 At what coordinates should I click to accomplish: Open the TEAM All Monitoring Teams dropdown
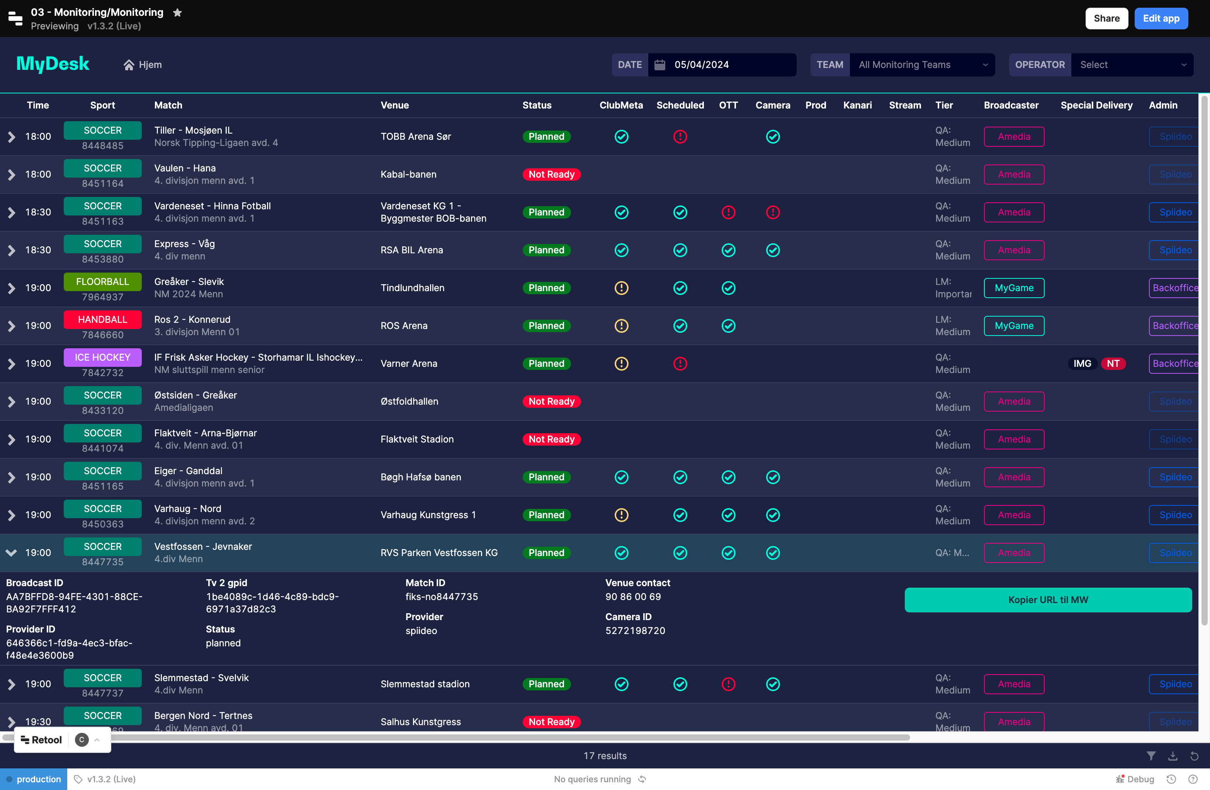922,65
